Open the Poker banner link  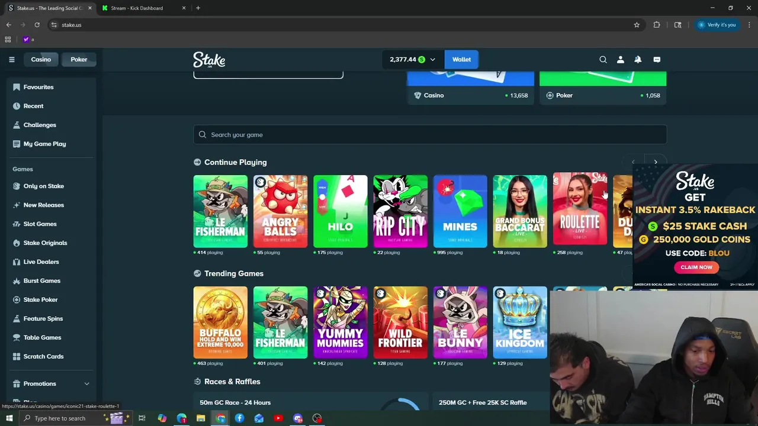(x=603, y=88)
